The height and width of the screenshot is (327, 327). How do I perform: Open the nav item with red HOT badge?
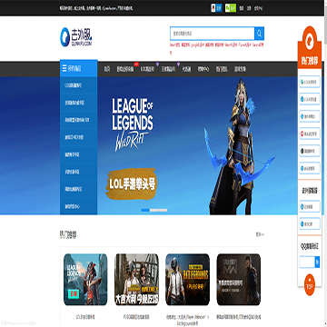click(126, 69)
